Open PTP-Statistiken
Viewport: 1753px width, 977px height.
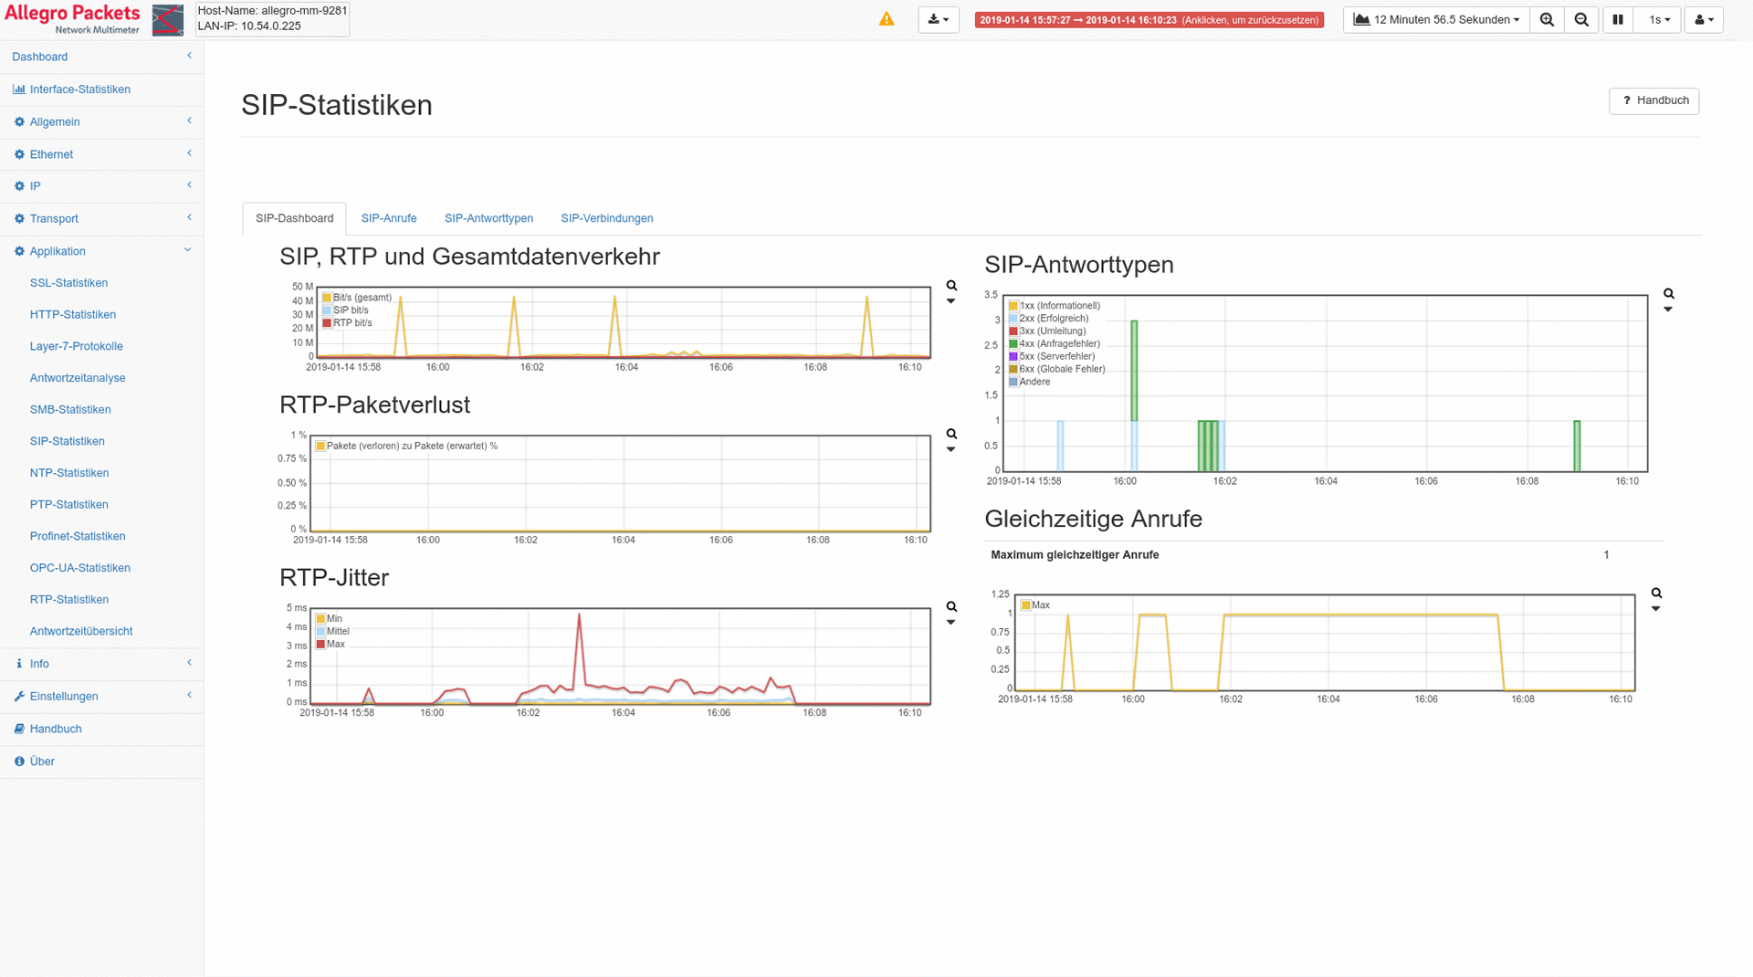pyautogui.click(x=68, y=505)
